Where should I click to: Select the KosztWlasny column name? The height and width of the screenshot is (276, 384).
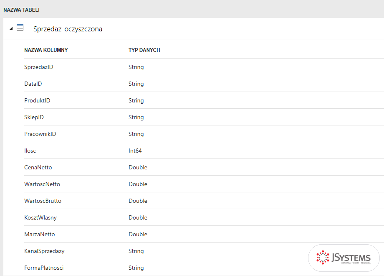(x=40, y=217)
